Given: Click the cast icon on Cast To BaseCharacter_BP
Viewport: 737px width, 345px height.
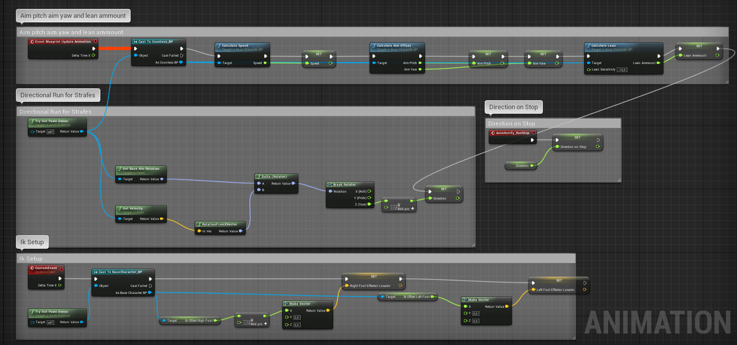Looking at the screenshot, I should [95, 272].
